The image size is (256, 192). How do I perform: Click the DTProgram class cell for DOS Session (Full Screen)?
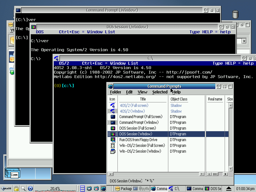coord(178,128)
